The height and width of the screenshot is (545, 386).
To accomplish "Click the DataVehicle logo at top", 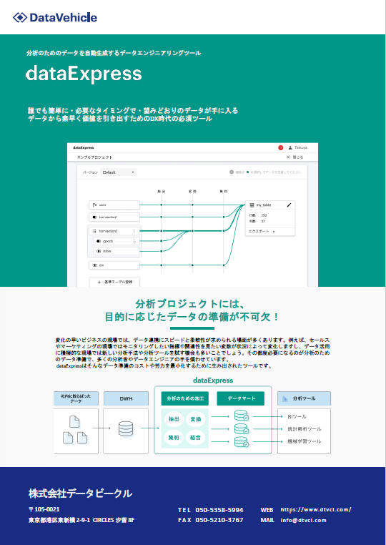I will (55, 17).
